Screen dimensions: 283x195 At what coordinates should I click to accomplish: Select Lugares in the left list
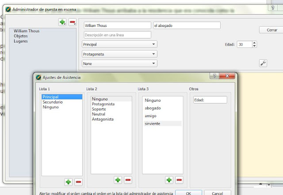click(21, 41)
